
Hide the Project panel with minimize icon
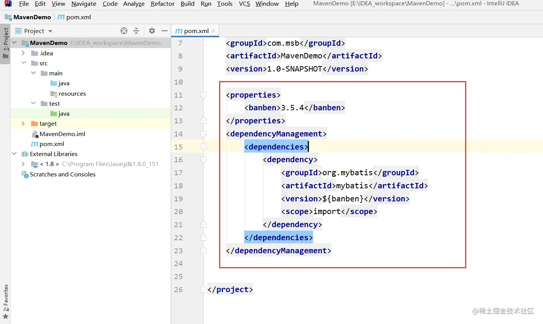click(165, 31)
